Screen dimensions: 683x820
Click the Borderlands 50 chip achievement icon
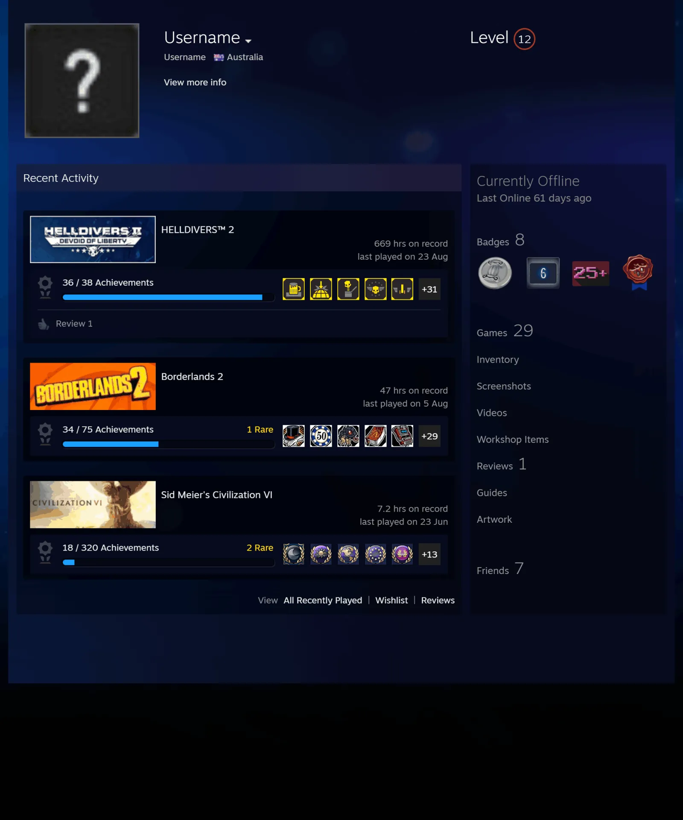(x=321, y=436)
